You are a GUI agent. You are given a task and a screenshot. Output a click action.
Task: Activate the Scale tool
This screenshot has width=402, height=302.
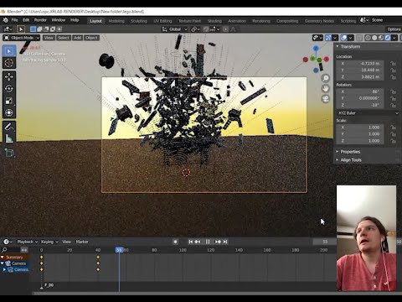pyautogui.click(x=9, y=101)
